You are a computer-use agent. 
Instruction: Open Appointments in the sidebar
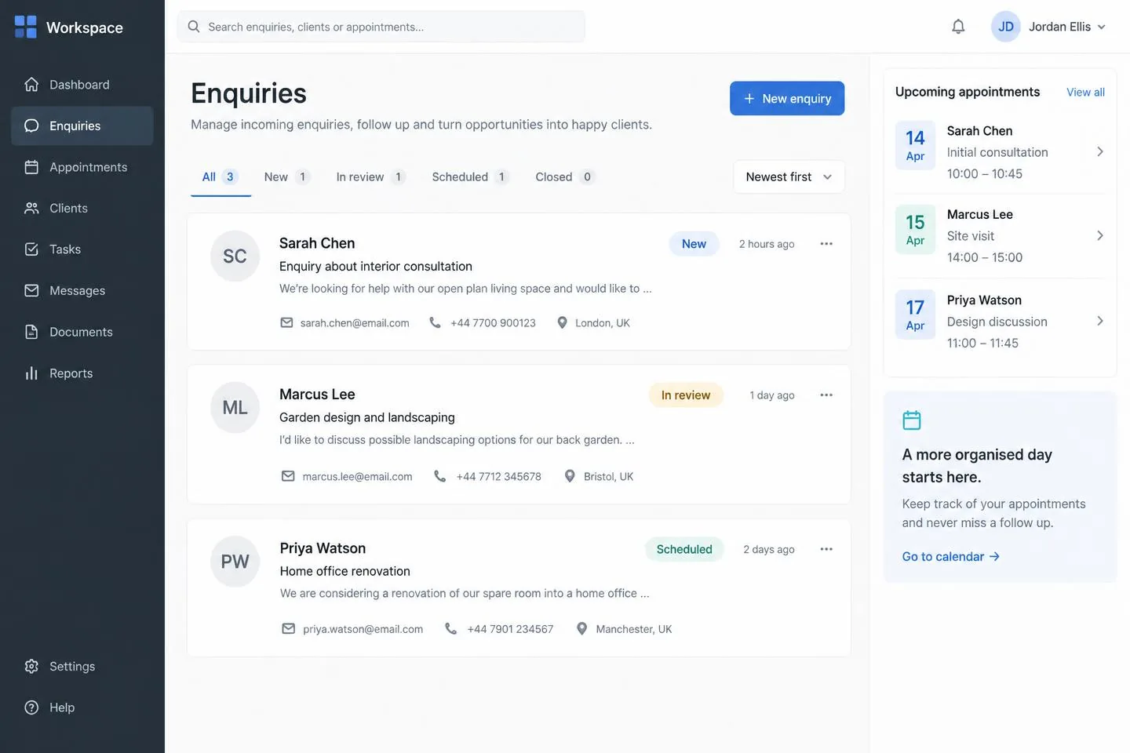[82, 167]
